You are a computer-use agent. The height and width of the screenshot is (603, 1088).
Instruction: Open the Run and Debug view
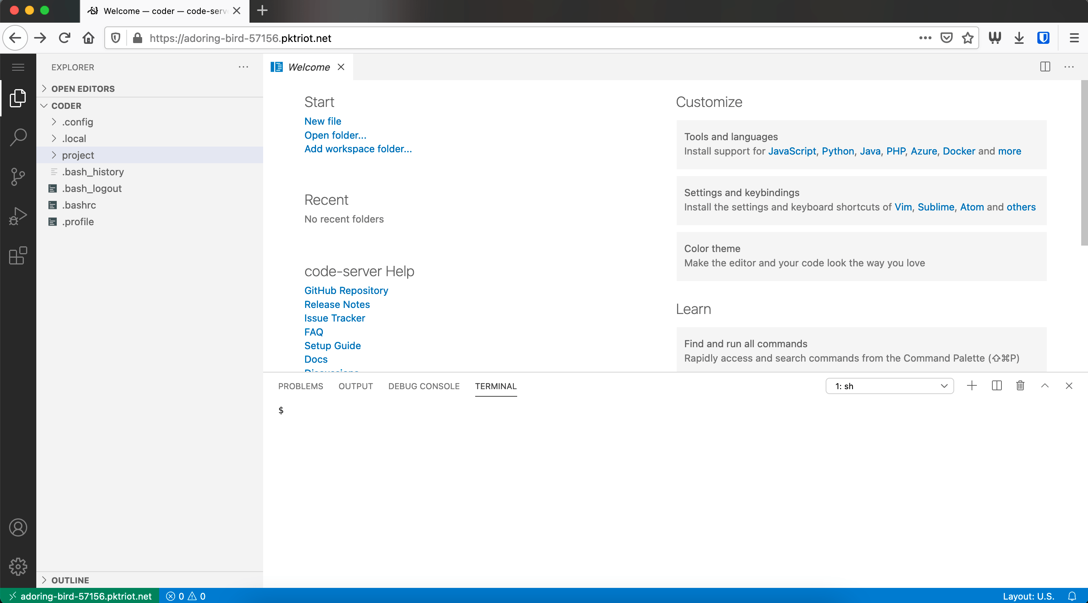coord(18,216)
